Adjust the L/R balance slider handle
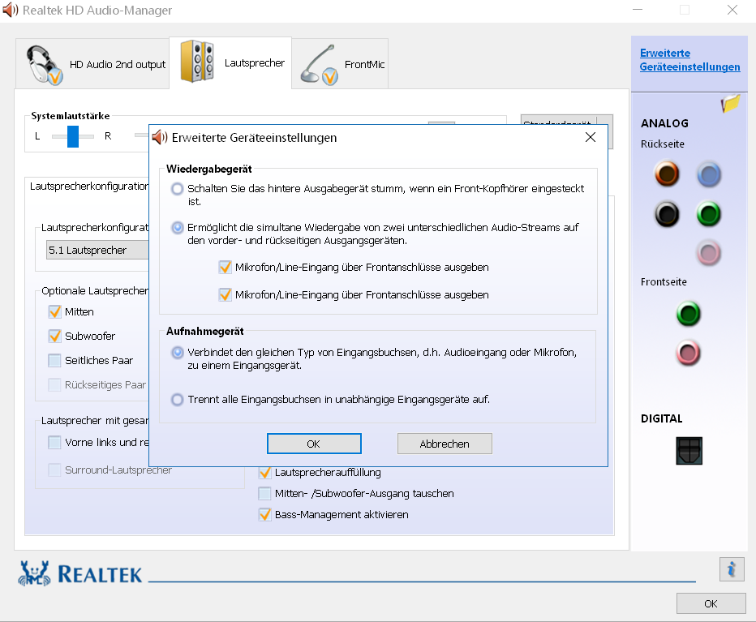Screen dimensions: 756x622 click(73, 136)
